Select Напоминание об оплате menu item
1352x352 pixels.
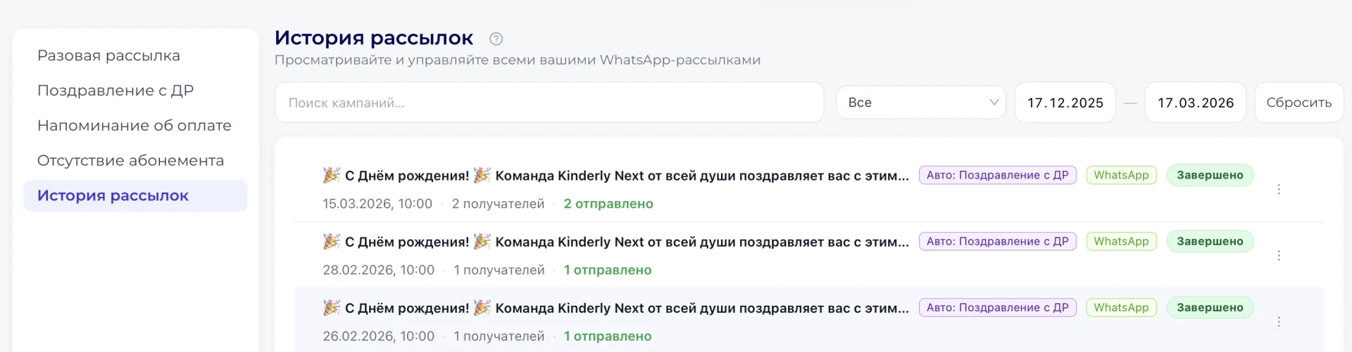[134, 126]
